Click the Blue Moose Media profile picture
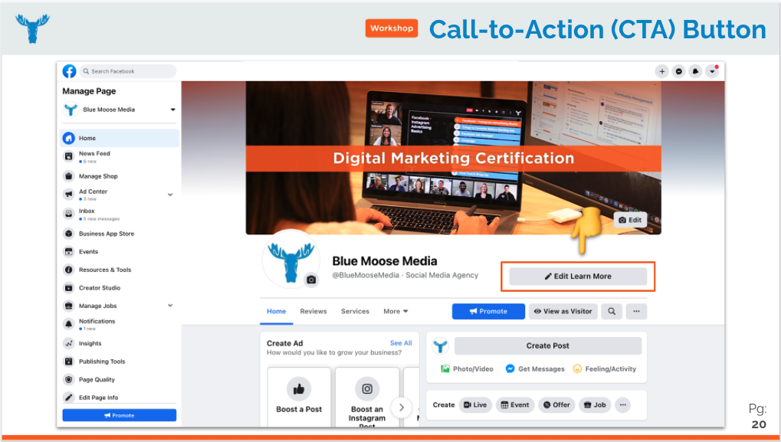The height and width of the screenshot is (442, 781). coord(291,259)
